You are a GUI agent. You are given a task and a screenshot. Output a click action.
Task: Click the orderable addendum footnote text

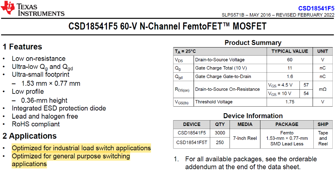(251, 163)
